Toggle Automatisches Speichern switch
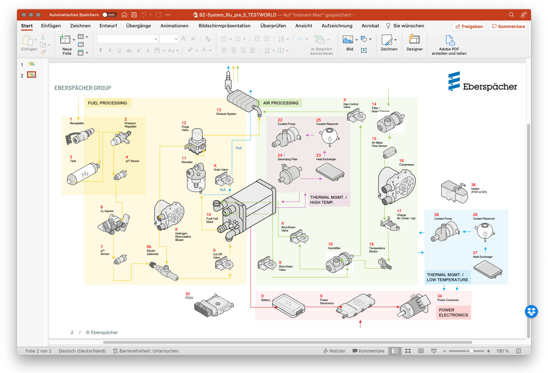Image resolution: width=548 pixels, height=373 pixels. (109, 15)
